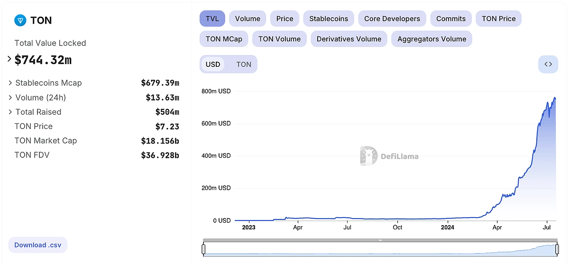Select the USD denomination tab

[x=213, y=64]
